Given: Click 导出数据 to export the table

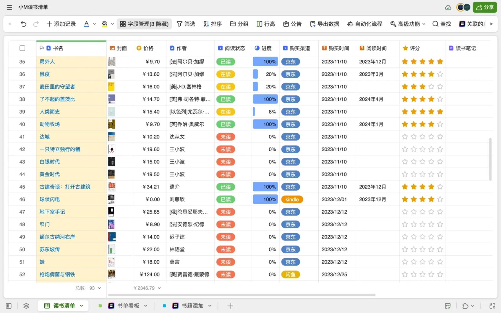Looking at the screenshot, I should pyautogui.click(x=324, y=24).
